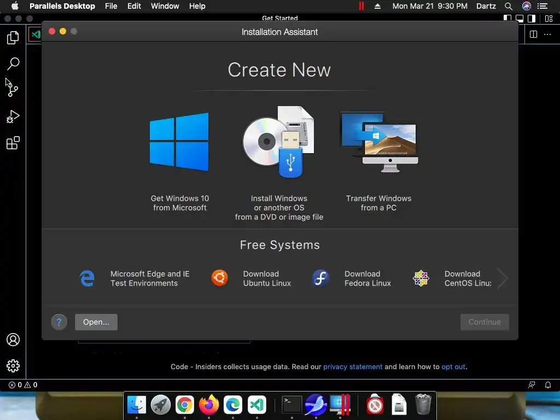Open the Window menu
Viewport: 560px width, 420px height.
click(165, 6)
